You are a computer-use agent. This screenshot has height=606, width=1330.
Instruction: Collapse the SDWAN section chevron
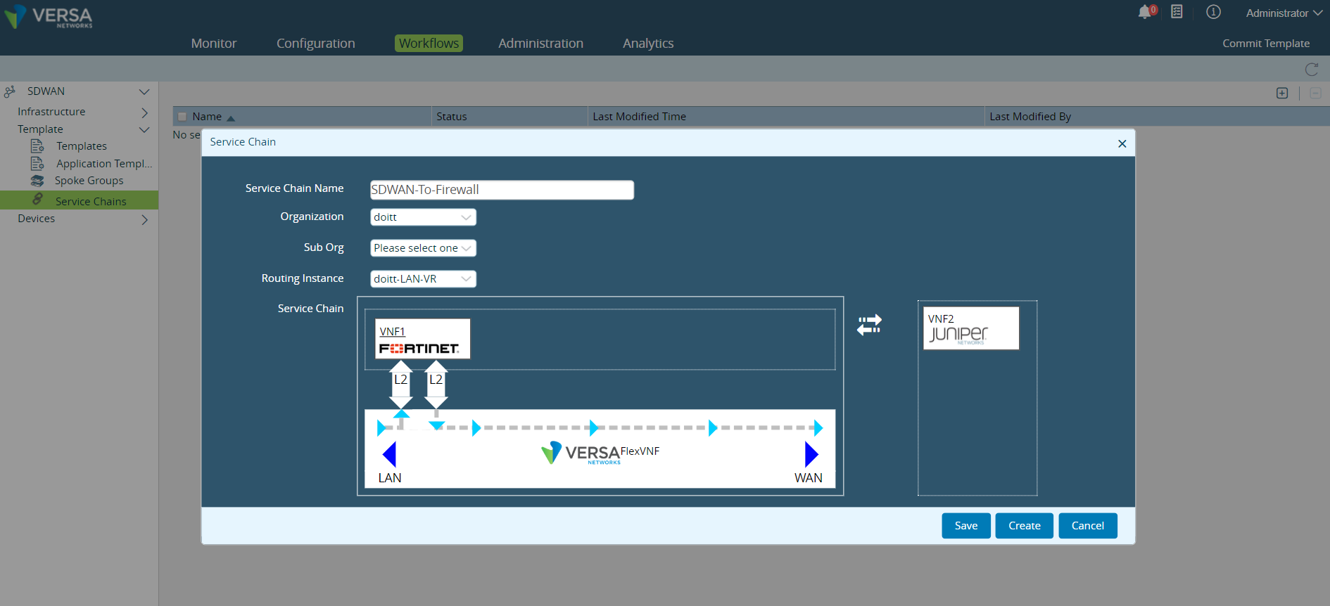144,92
